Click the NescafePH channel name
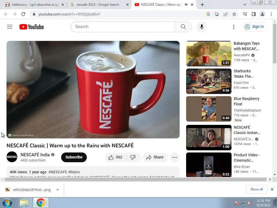 click(242, 55)
